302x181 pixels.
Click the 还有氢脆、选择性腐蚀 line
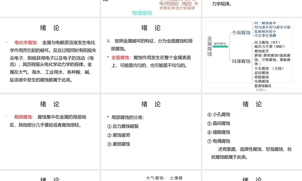coord(255,149)
